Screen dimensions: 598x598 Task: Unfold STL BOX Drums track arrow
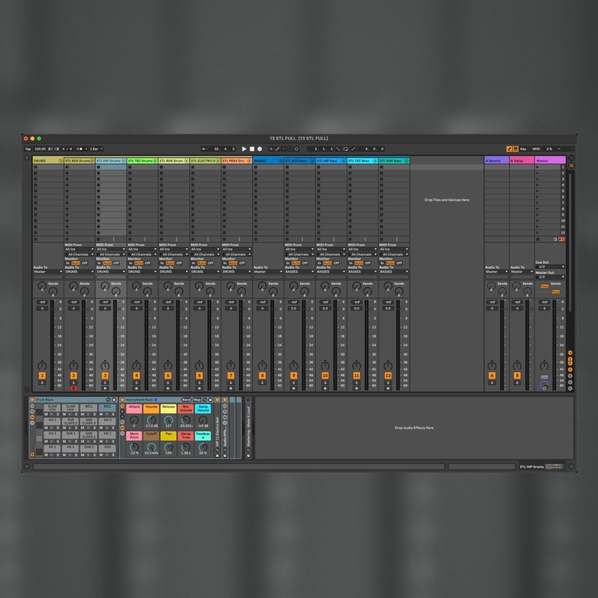click(x=92, y=161)
